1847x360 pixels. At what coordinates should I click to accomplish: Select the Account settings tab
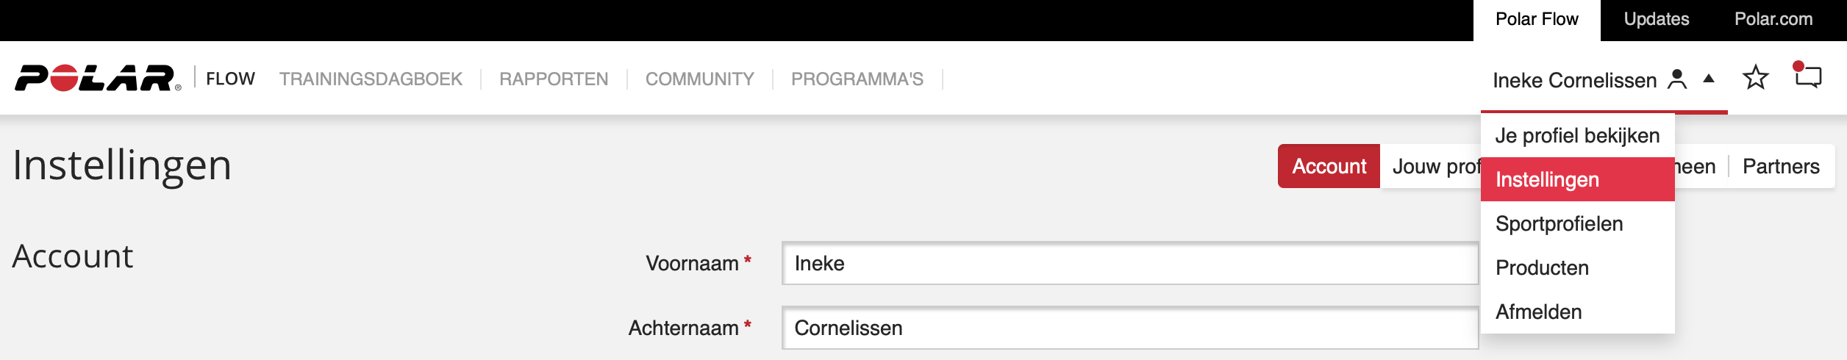coord(1329,166)
